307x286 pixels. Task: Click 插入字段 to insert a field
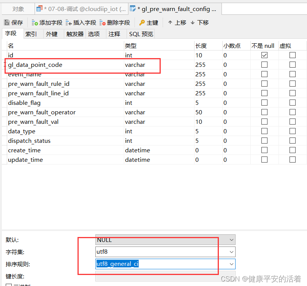click(81, 22)
